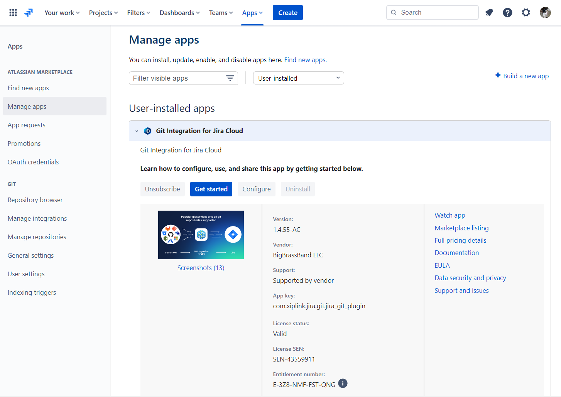Click the Build a new app link

point(526,76)
